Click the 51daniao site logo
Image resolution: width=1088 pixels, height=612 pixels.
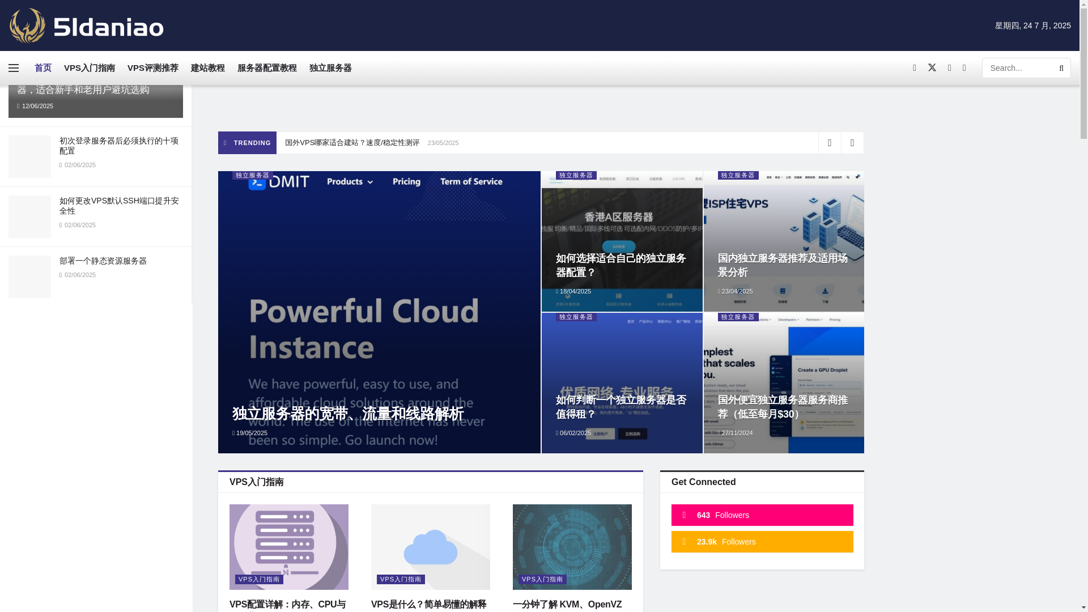click(x=86, y=25)
